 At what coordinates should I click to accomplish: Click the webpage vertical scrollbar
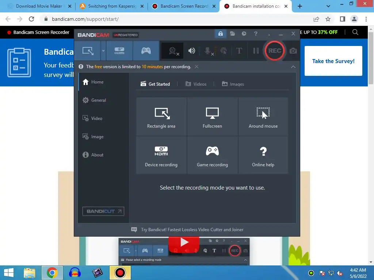(371, 58)
